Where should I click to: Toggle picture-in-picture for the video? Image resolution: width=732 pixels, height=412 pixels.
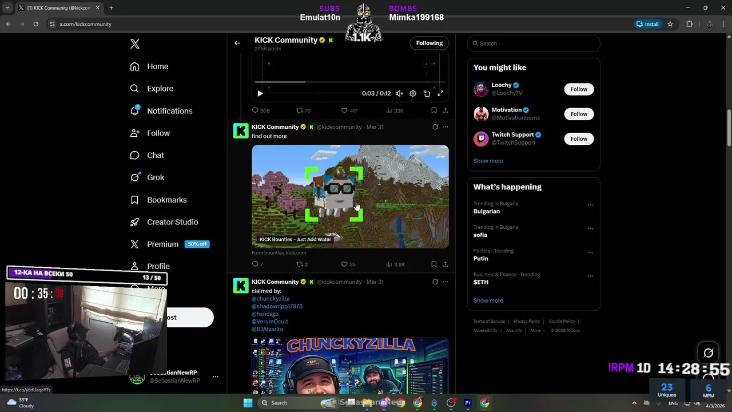(427, 93)
